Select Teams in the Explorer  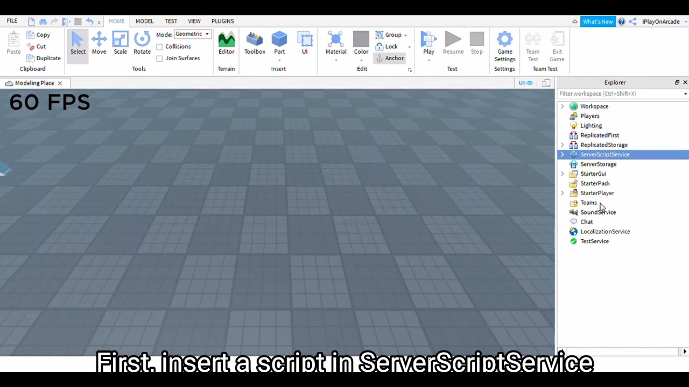click(x=588, y=203)
